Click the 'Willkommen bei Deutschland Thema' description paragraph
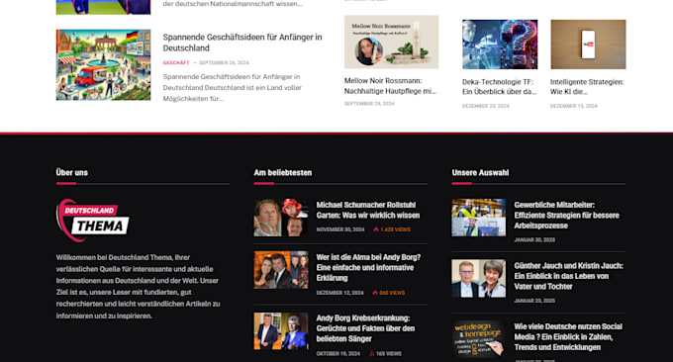Screen dimensions: 673x362 click(x=138, y=287)
